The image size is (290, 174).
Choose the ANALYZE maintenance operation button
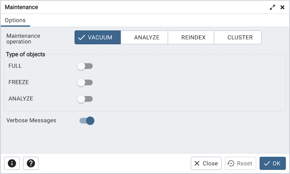point(144,37)
